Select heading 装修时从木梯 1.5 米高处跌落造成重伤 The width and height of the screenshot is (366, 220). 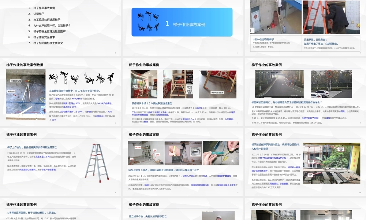tap(152, 103)
